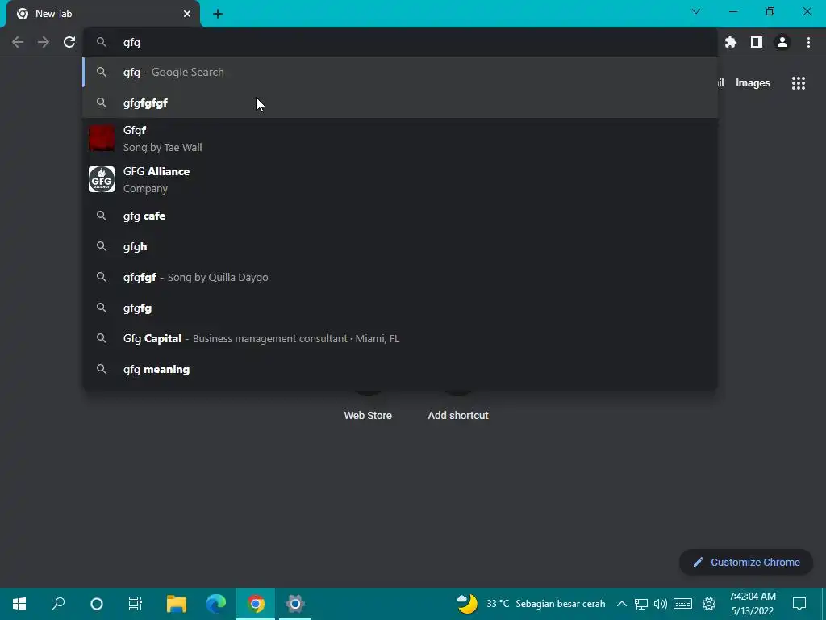Image resolution: width=826 pixels, height=620 pixels.
Task: Open the notification center icon
Action: coord(799,604)
